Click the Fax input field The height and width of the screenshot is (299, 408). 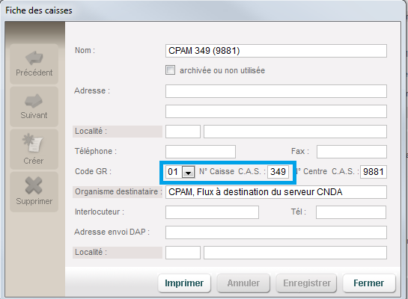352,152
